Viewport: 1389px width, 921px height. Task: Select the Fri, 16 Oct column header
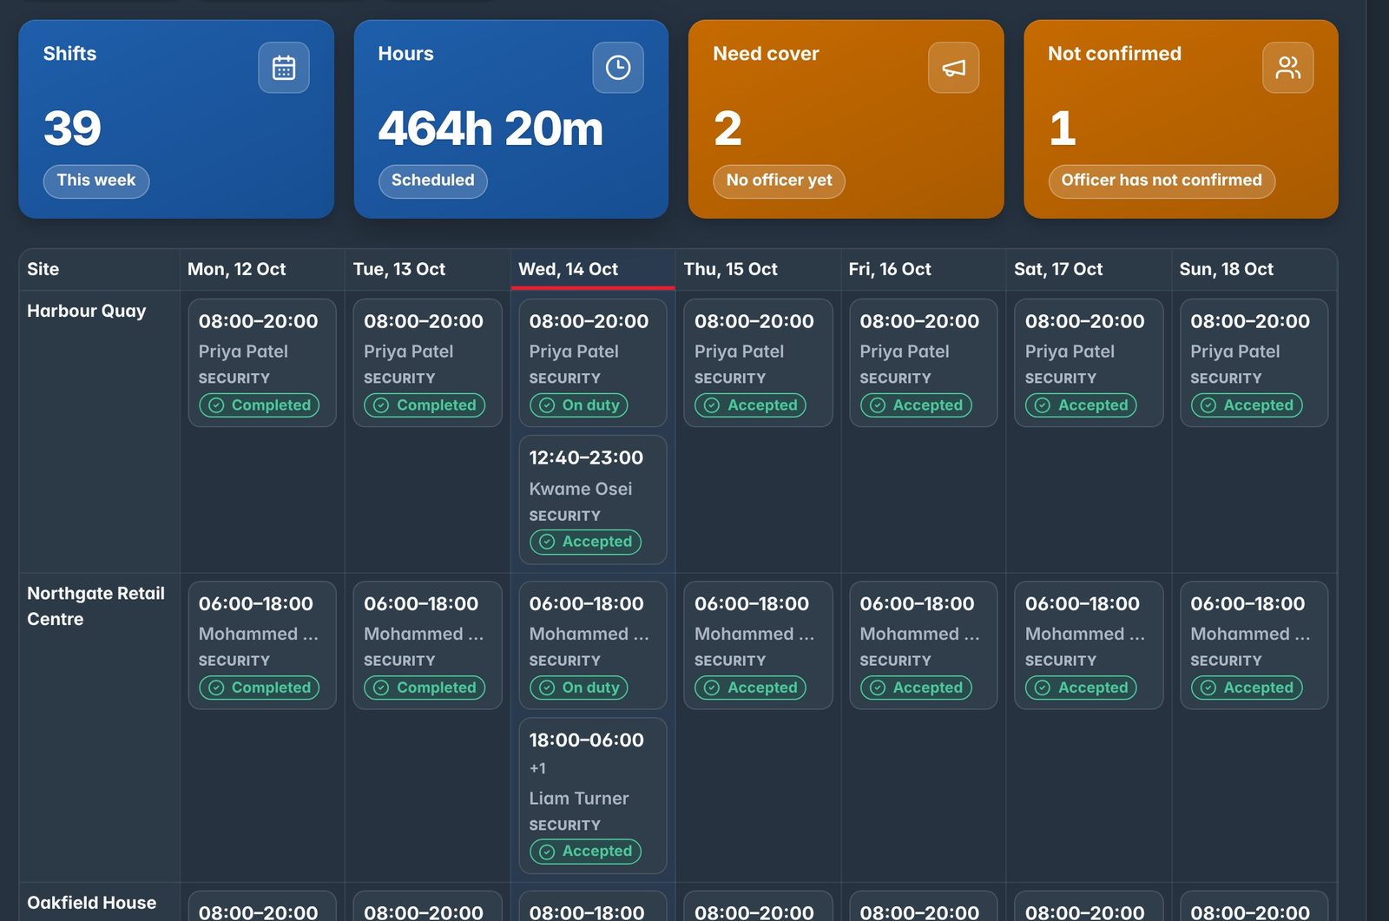tap(924, 269)
